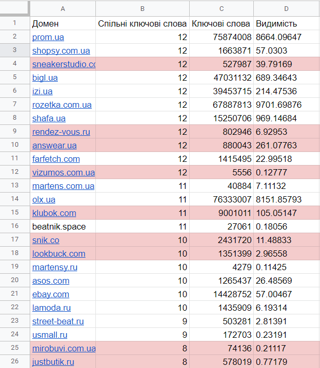The image size is (320, 368).
Task: Select column C header
Action: (x=221, y=9)
